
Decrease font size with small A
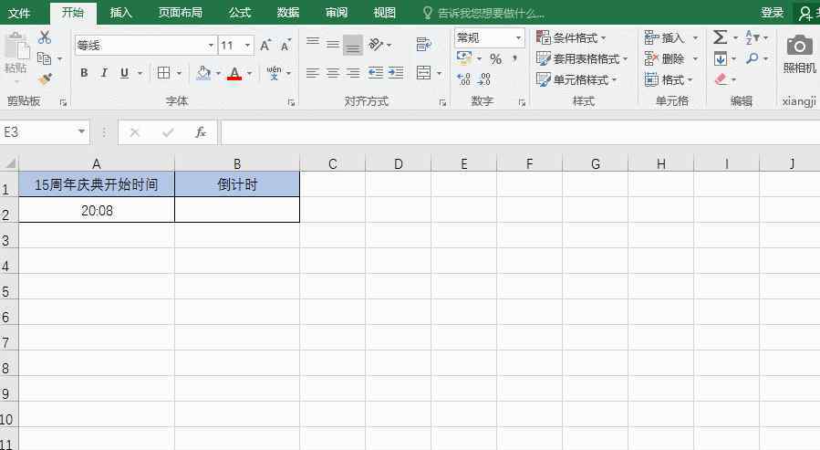(x=285, y=46)
